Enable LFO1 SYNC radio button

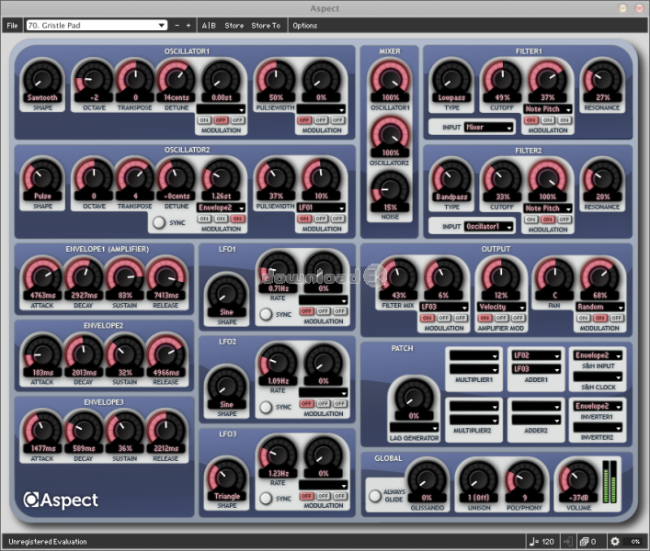coord(266,315)
